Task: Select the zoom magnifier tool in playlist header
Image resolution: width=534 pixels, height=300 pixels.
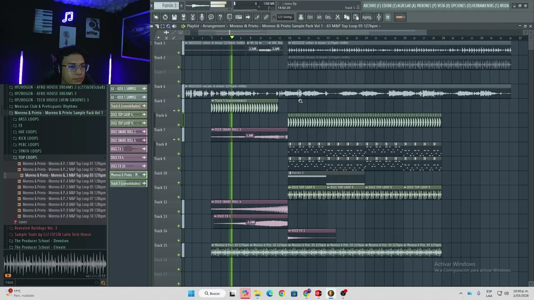Action: point(169,26)
